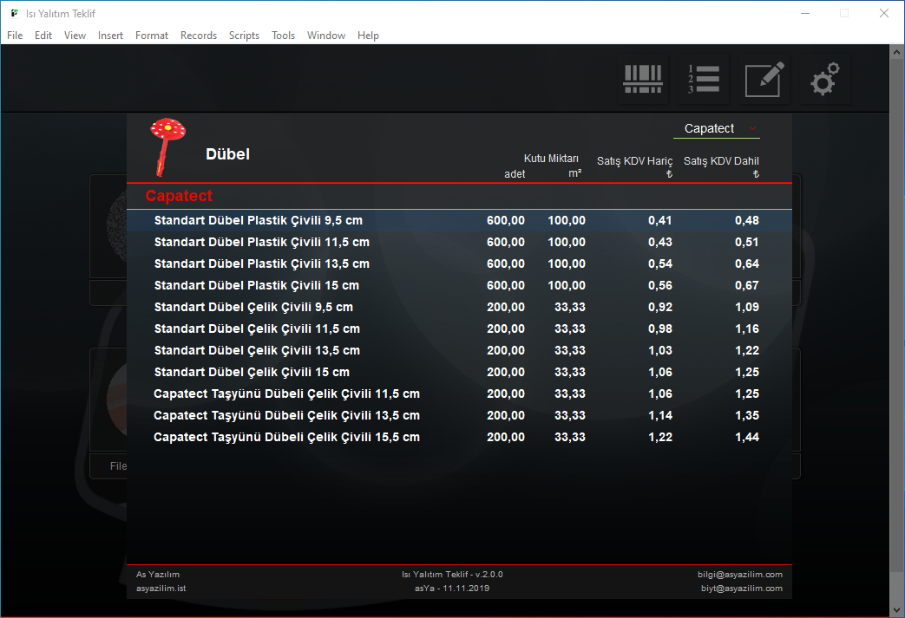Screen dimensions: 905x618
Task: Click the asYa - 11.11.2019 footer text
Action: [452, 588]
